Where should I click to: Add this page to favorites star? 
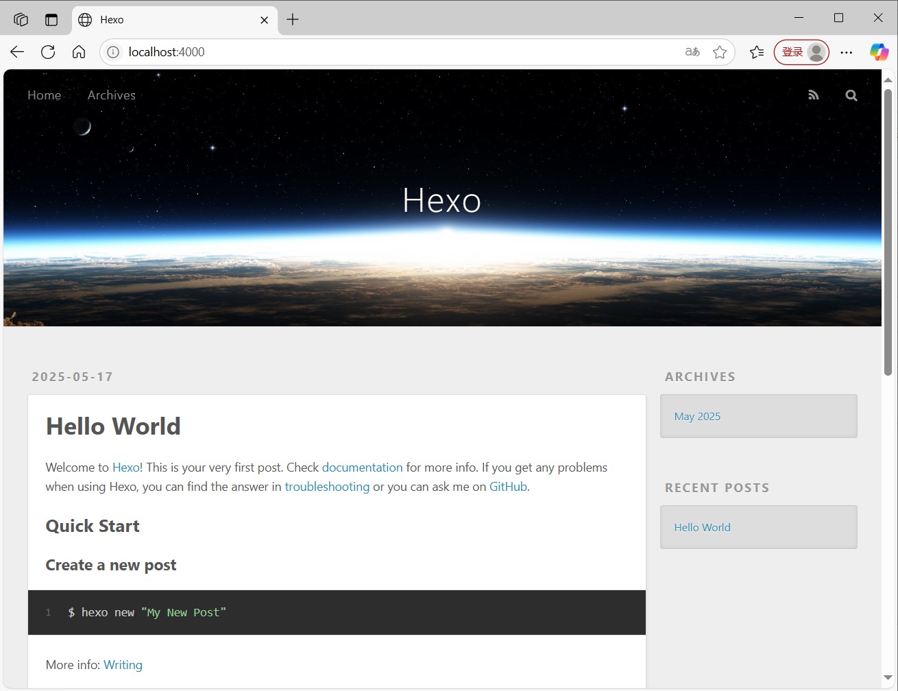[720, 52]
